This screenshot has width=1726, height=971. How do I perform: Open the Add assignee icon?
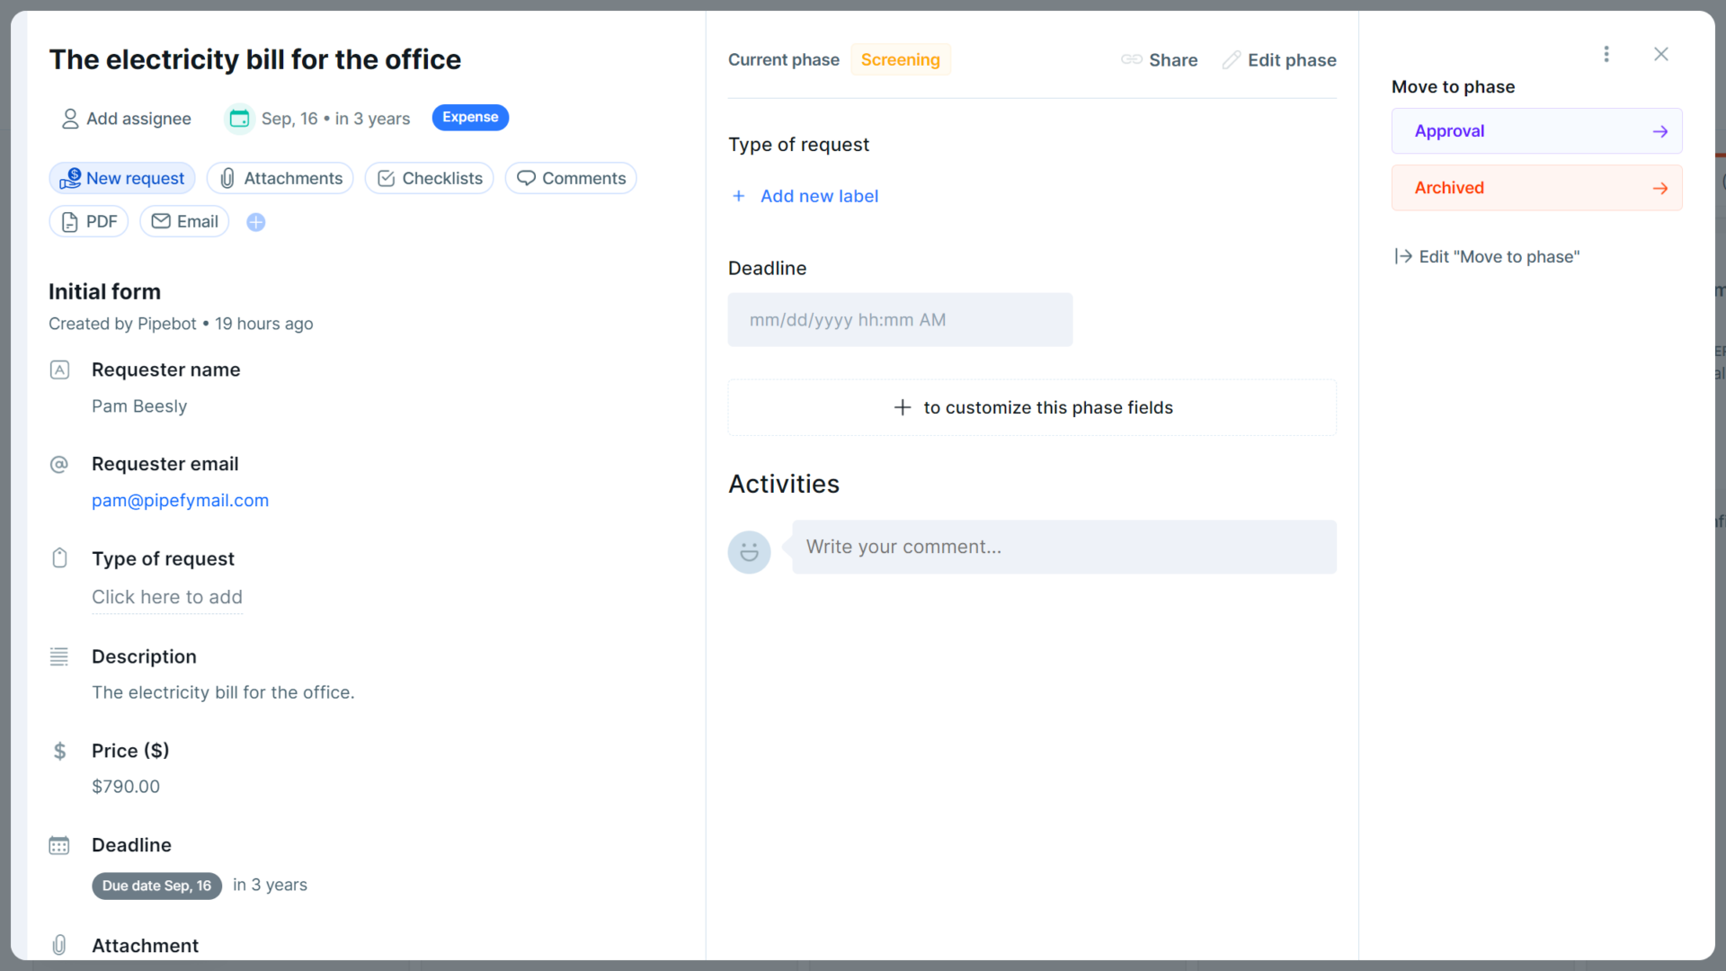(70, 119)
